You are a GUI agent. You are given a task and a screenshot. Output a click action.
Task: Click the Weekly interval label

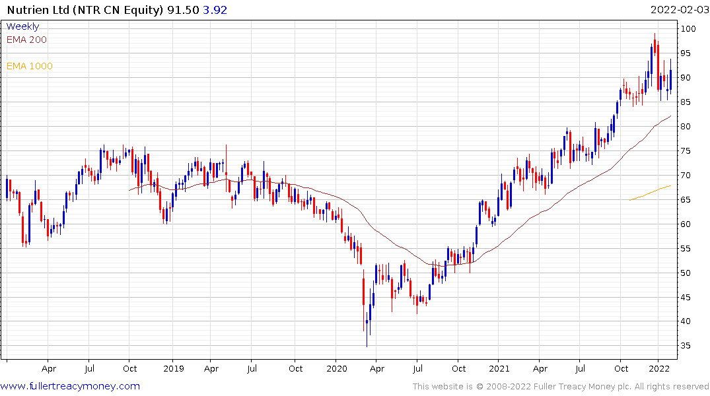pyautogui.click(x=22, y=26)
